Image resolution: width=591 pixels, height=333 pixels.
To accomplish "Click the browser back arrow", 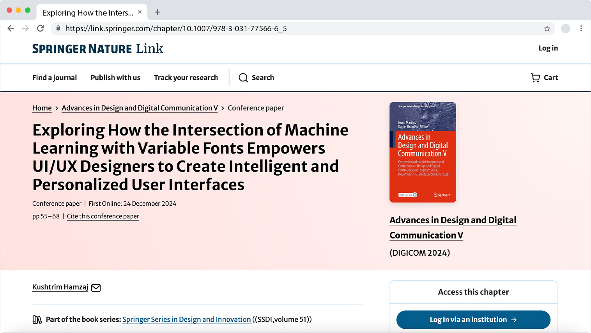I will click(x=11, y=28).
